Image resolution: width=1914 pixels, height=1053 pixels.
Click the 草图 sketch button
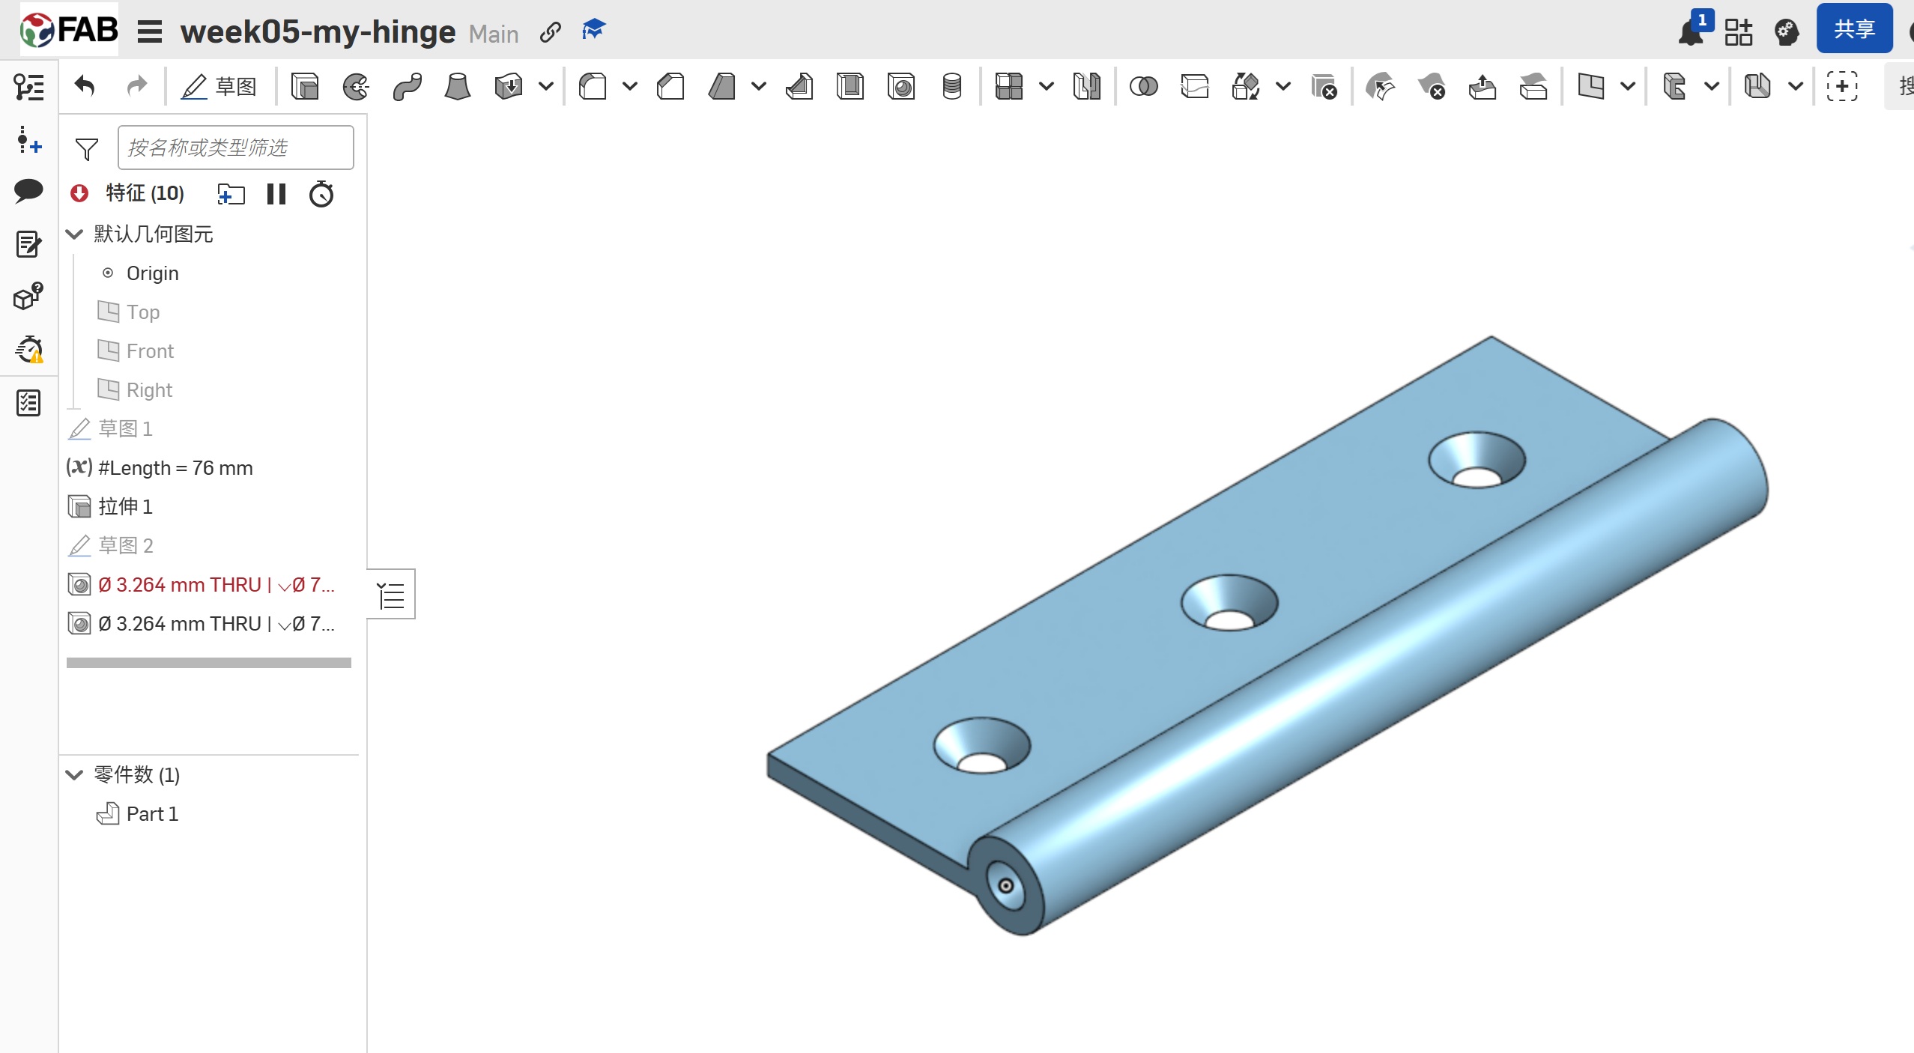[x=219, y=87]
